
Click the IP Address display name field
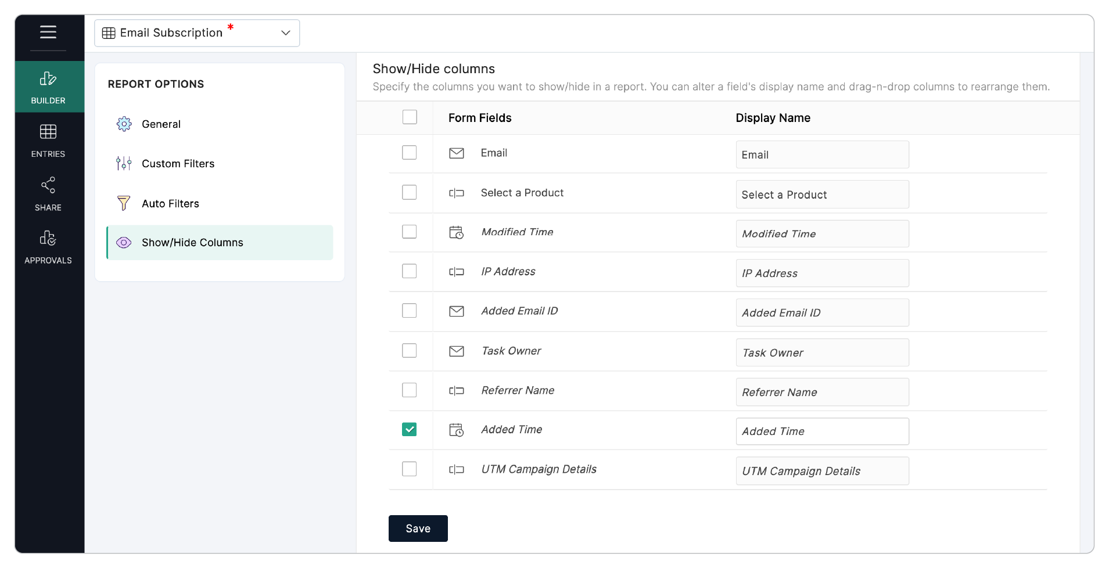(821, 273)
